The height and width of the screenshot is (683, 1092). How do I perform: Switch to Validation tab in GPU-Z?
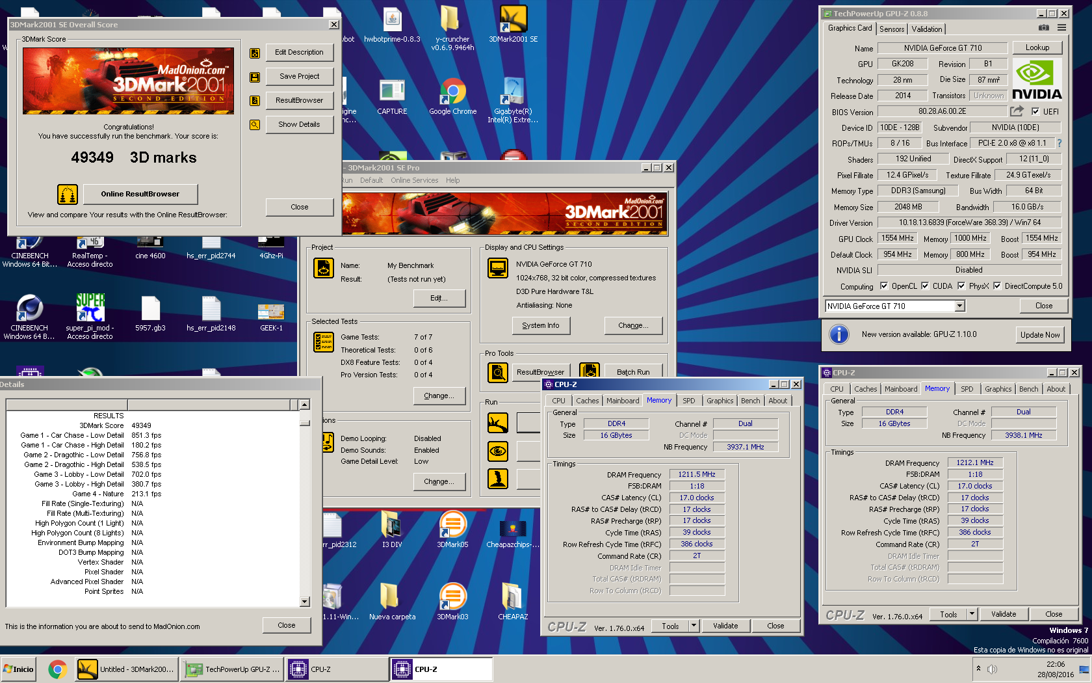click(926, 29)
